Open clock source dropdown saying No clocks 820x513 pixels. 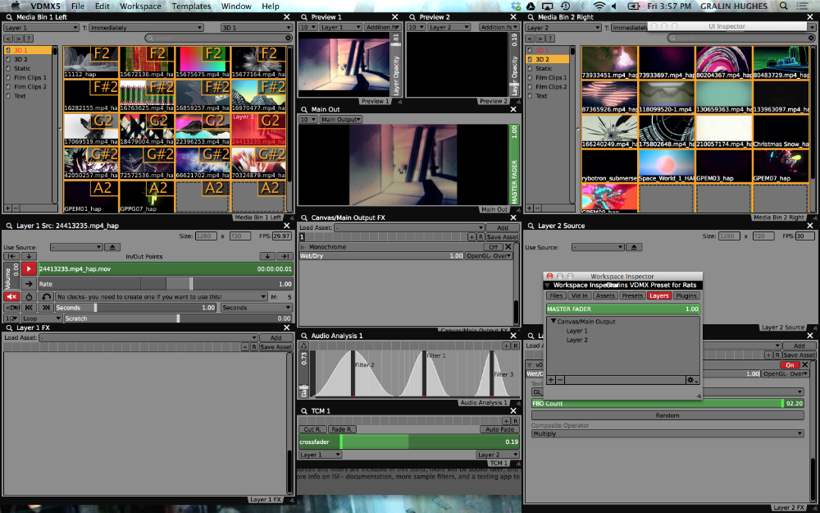162,297
